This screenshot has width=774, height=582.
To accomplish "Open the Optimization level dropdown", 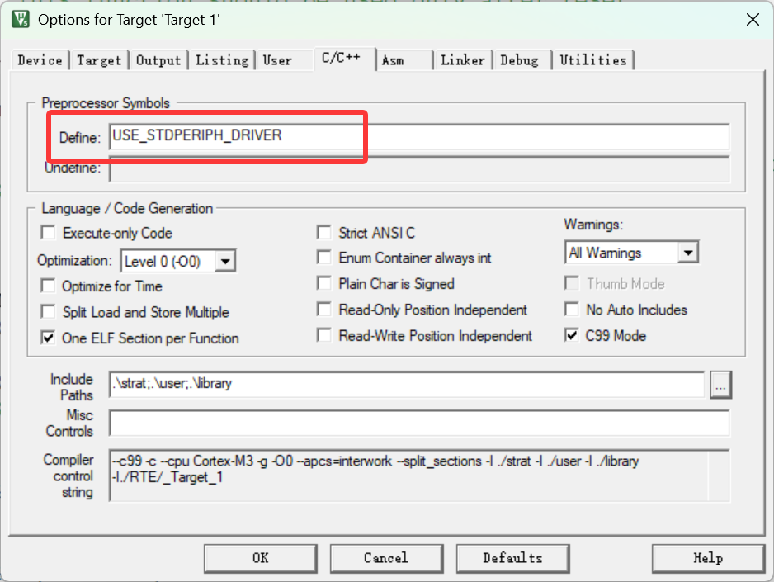I will click(x=225, y=261).
